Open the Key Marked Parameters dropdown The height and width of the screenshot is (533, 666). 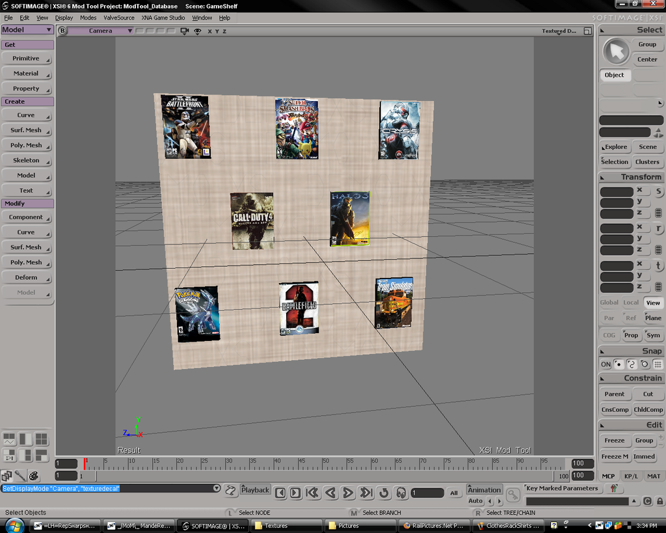coord(562,488)
